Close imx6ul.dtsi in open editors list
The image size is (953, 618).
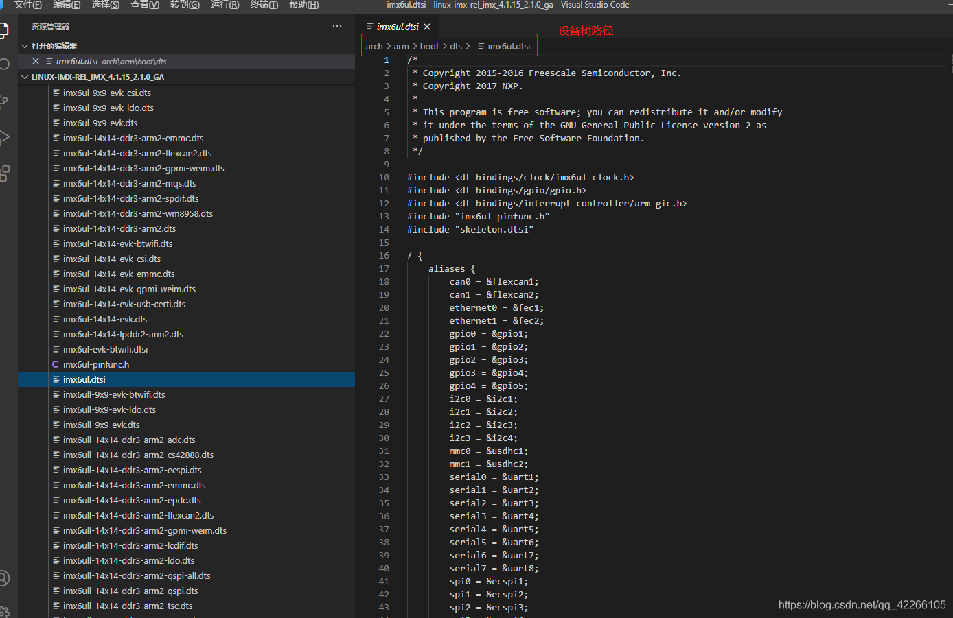[x=36, y=61]
